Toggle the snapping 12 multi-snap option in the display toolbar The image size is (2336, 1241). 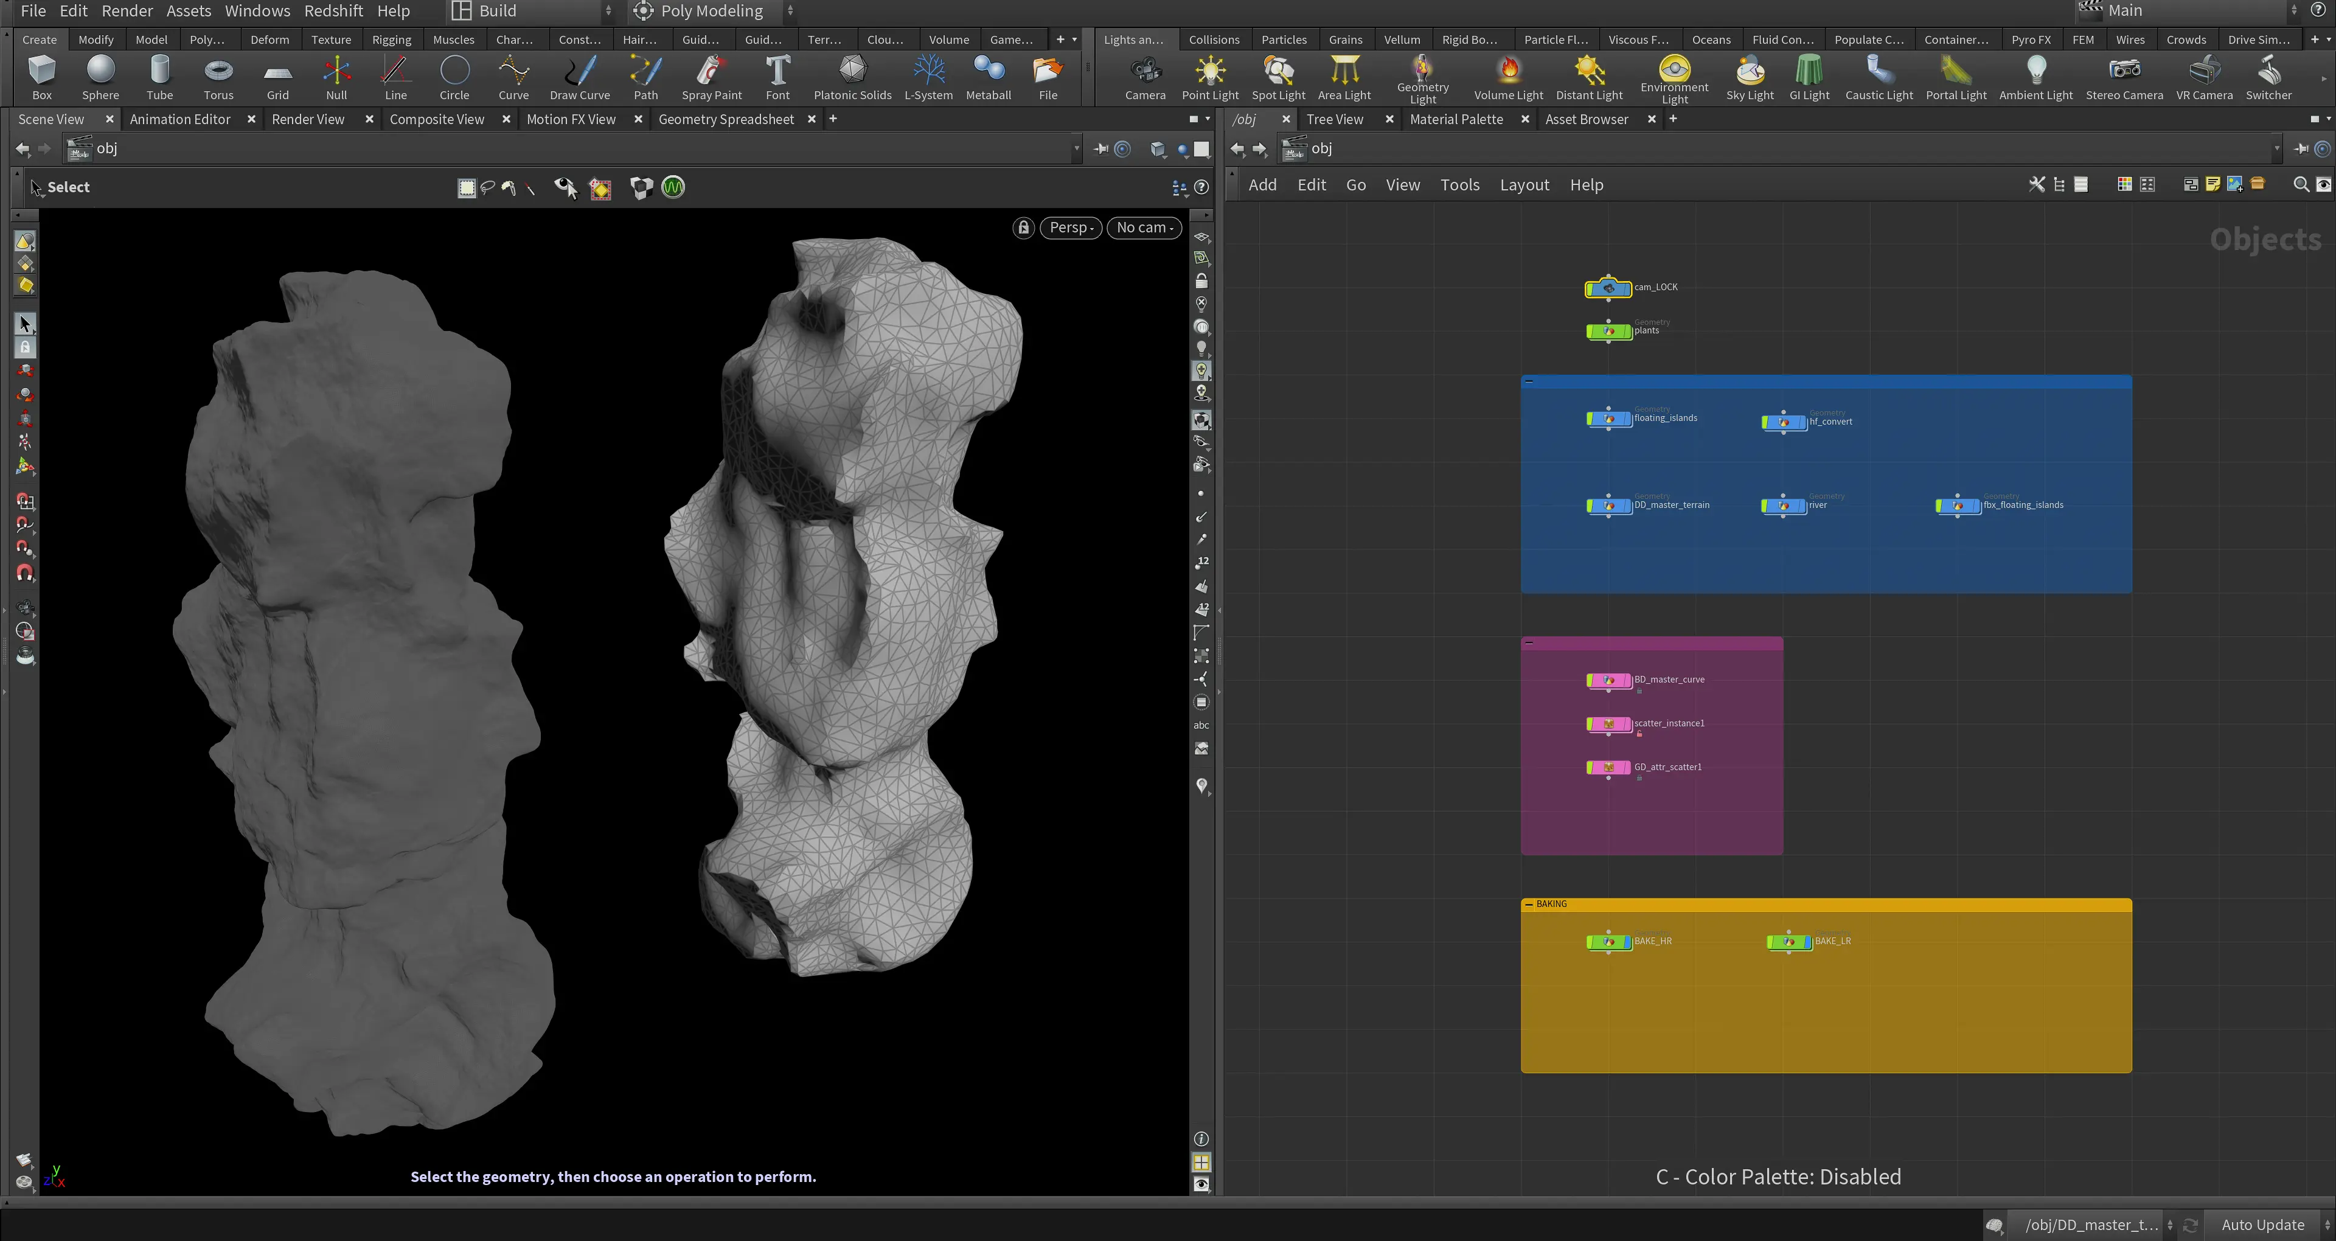[x=1201, y=563]
